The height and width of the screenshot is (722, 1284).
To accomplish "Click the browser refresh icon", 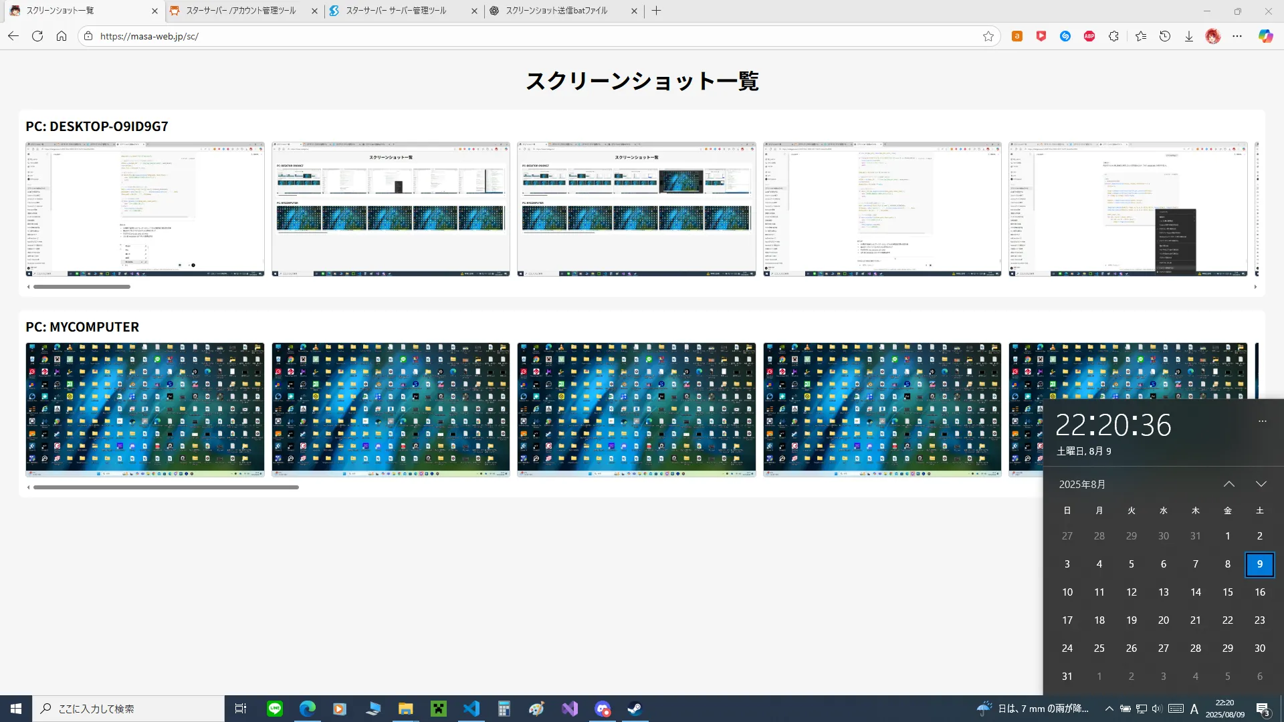I will 37,36.
